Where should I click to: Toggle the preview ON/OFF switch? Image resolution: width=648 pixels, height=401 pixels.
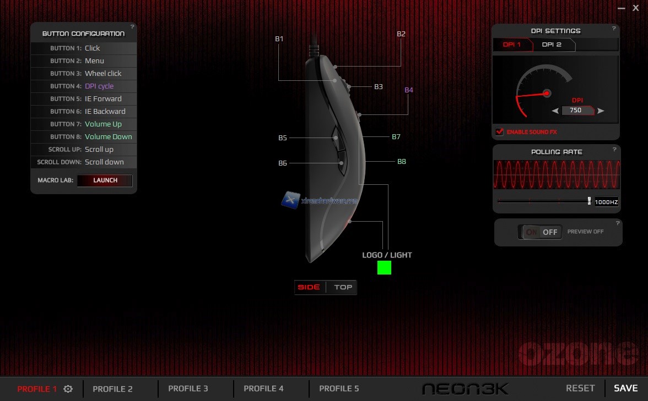click(541, 232)
